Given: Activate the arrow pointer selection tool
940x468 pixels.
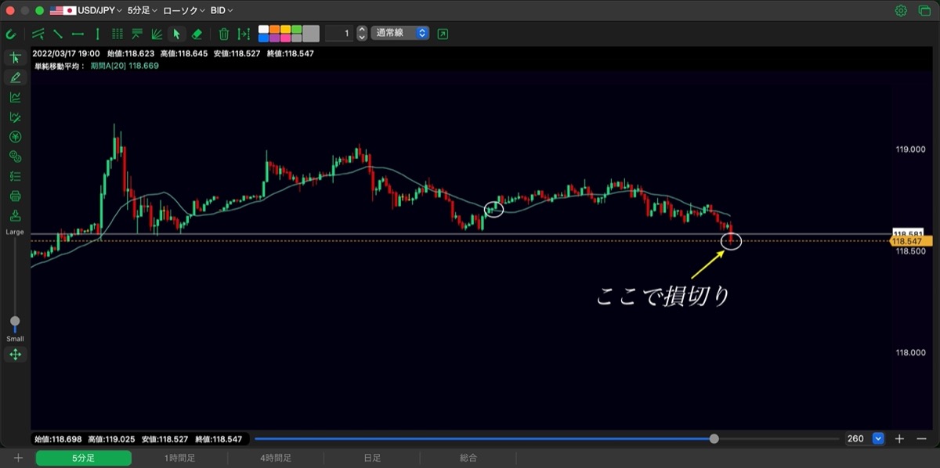Looking at the screenshot, I should pos(177,34).
